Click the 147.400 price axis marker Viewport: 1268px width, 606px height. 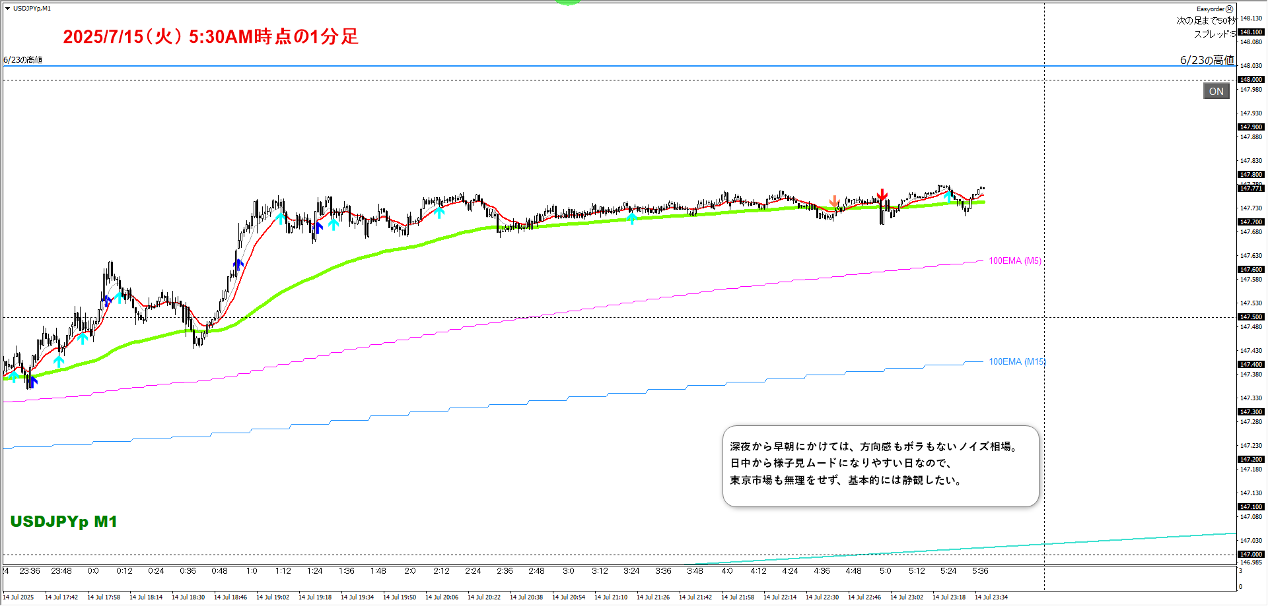click(1251, 364)
